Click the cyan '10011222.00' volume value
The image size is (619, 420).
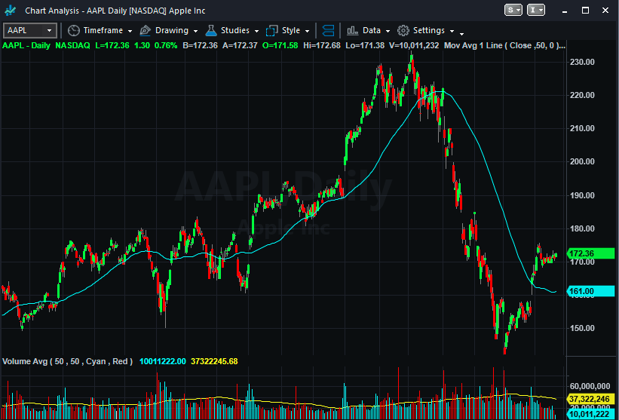coord(162,361)
